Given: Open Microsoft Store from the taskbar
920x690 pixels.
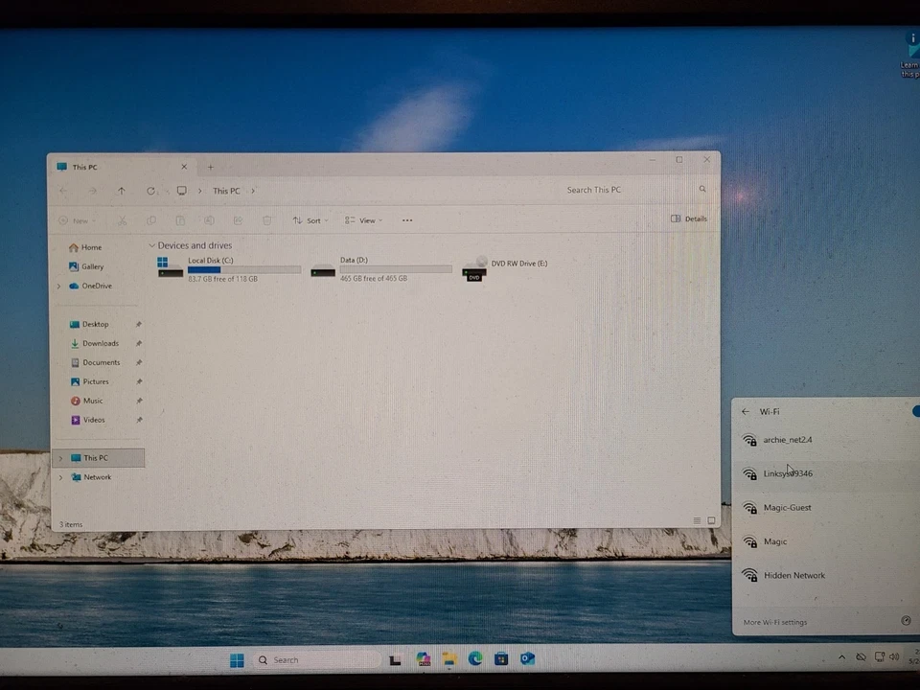Looking at the screenshot, I should point(501,659).
